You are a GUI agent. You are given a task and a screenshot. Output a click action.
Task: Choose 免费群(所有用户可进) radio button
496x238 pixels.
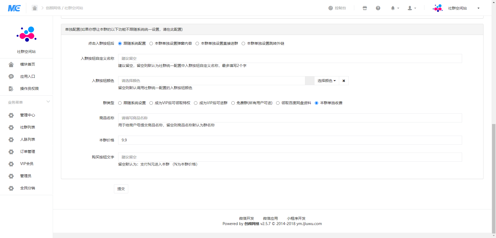233,103
